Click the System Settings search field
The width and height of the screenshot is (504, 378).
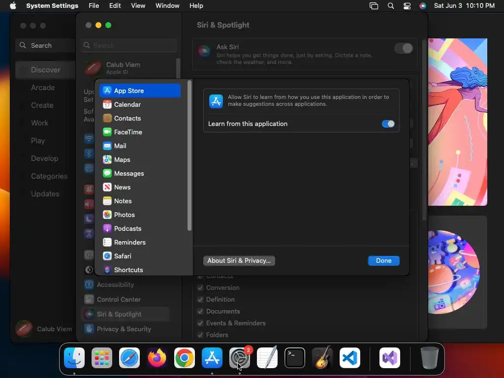[x=129, y=45]
